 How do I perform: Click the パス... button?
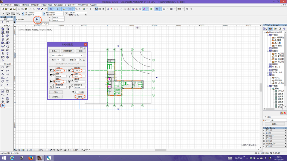point(56,92)
